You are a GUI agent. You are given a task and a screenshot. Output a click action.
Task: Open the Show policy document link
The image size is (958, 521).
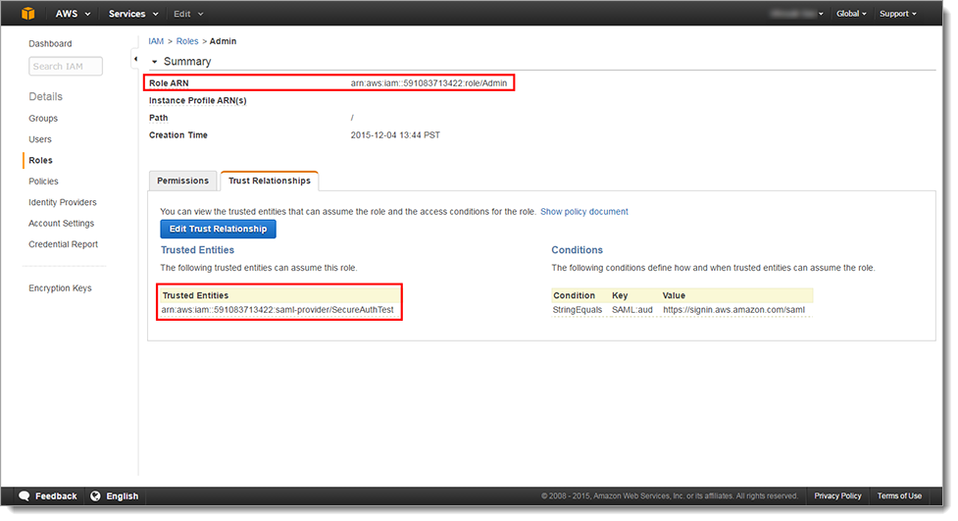click(x=583, y=212)
